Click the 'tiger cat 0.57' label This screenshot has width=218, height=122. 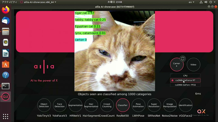pyautogui.click(x=84, y=13)
